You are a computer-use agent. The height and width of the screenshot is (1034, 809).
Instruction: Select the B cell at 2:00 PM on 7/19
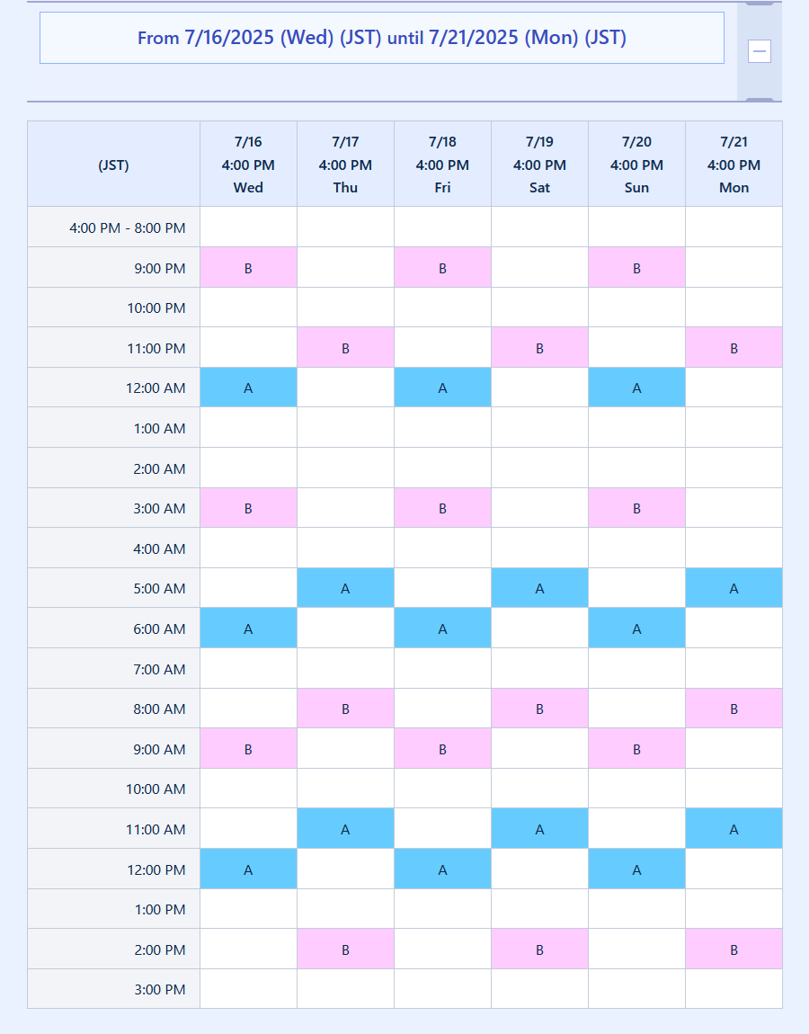tap(539, 949)
